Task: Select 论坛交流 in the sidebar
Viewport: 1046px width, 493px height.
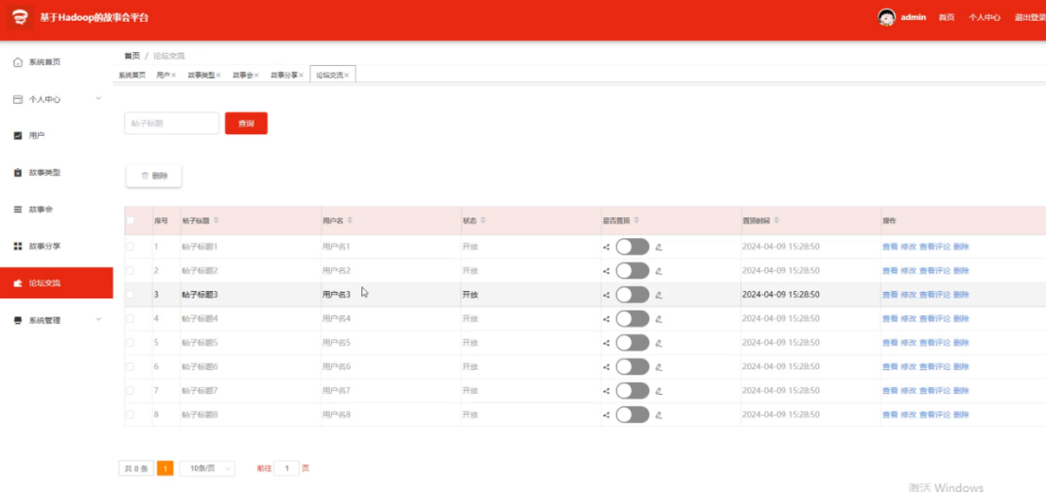Action: click(x=57, y=283)
